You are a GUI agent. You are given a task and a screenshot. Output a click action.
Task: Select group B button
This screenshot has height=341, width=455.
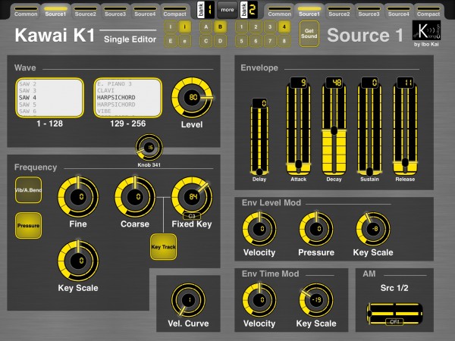point(220,27)
